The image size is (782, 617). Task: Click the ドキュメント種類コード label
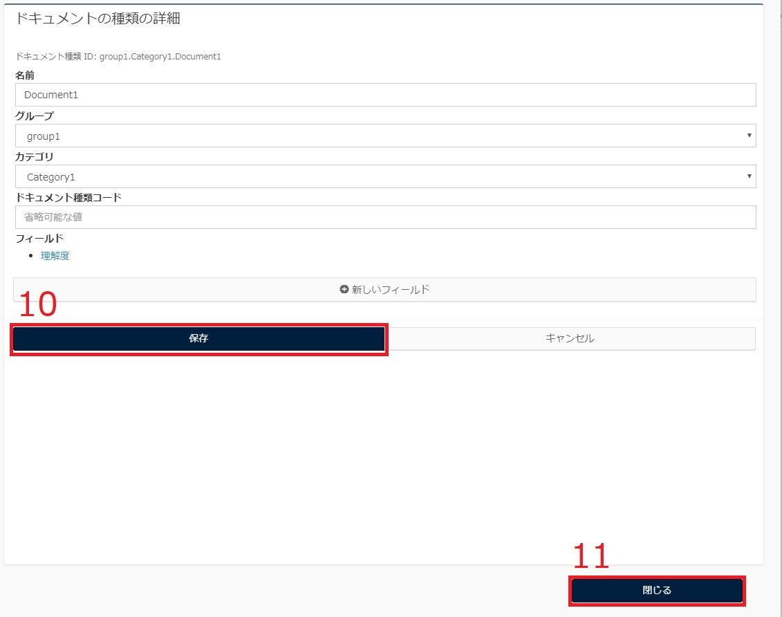68,198
